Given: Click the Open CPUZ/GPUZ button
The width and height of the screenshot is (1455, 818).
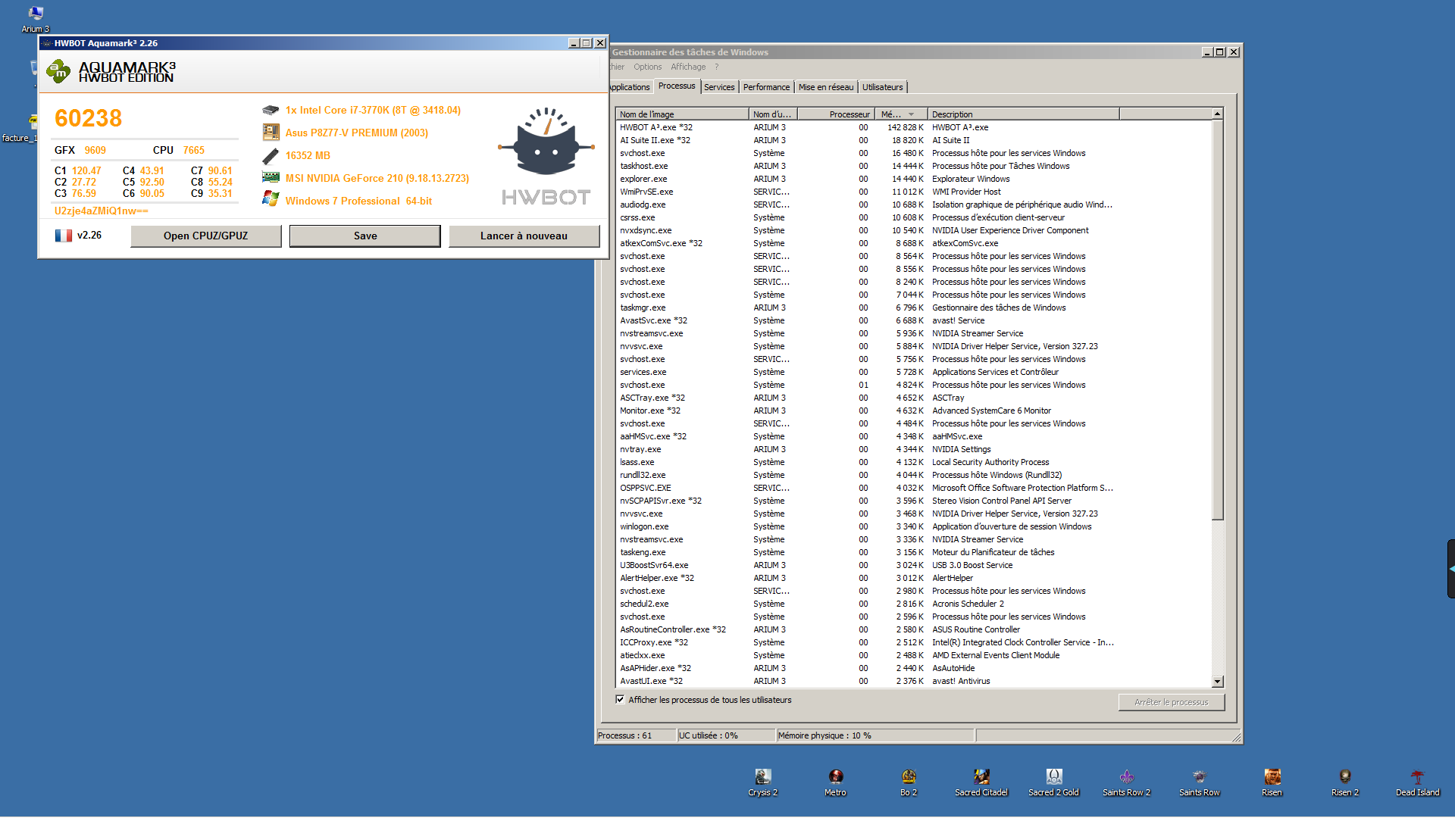Looking at the screenshot, I should [206, 236].
